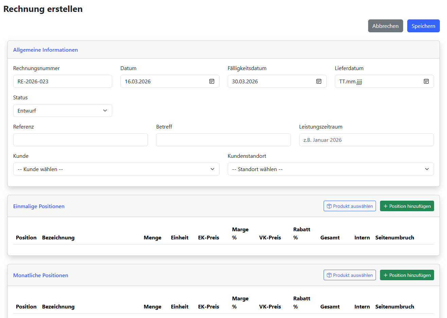Add position to Monatliche Positionen
The height and width of the screenshot is (318, 447).
407,275
